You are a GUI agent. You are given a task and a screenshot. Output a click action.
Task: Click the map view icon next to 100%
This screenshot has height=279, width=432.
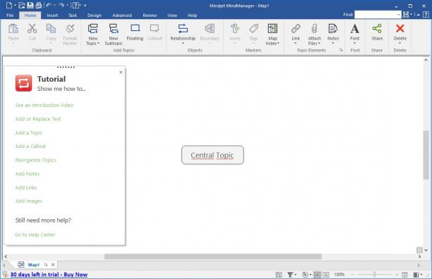click(x=317, y=274)
